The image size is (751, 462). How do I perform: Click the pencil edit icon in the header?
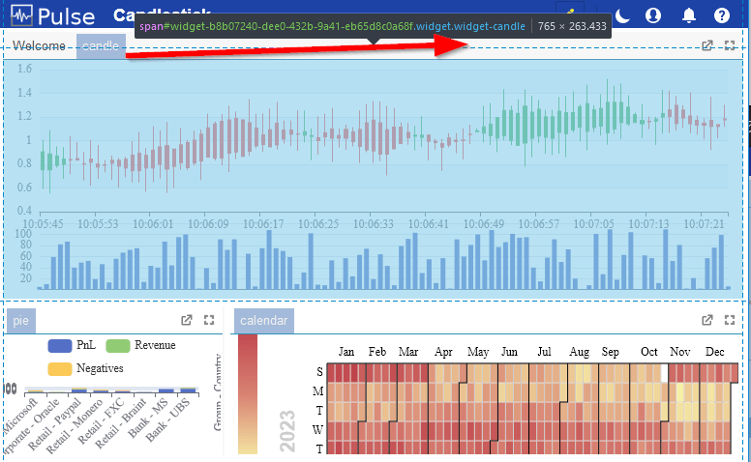[x=570, y=11]
